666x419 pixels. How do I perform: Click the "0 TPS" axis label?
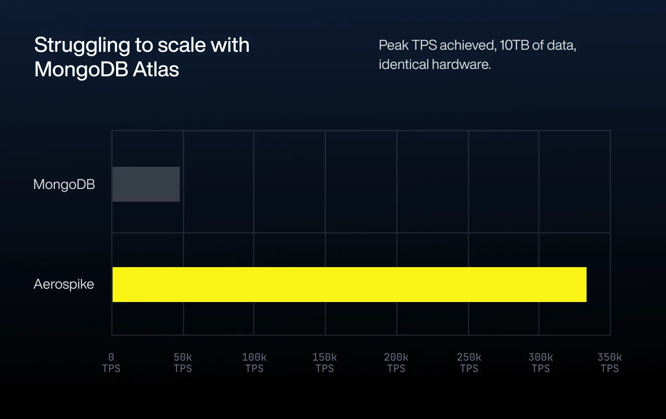[111, 363]
